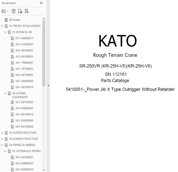Click the bookmarks vertical scrollbar thumb
The height and width of the screenshot is (172, 178).
pyautogui.click(x=44, y=53)
